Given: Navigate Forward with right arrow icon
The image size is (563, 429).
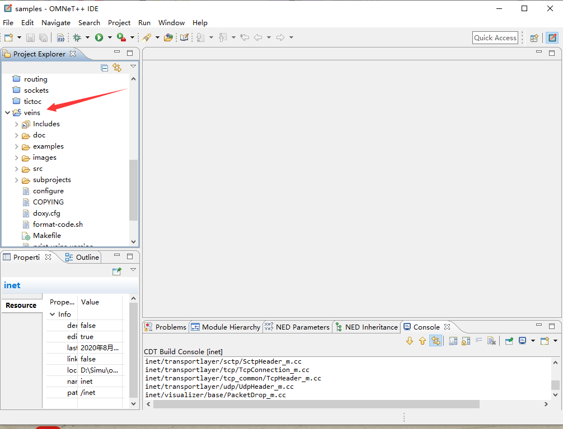Looking at the screenshot, I should (x=280, y=37).
